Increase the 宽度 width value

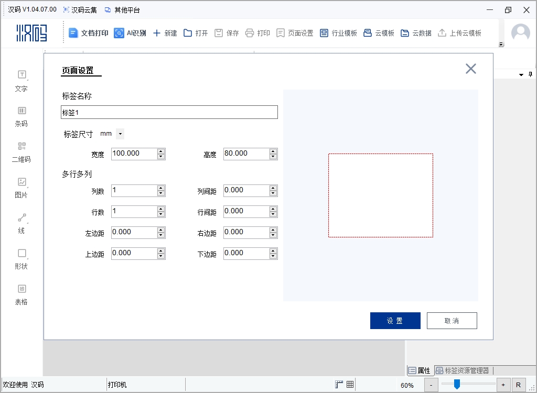(161, 151)
